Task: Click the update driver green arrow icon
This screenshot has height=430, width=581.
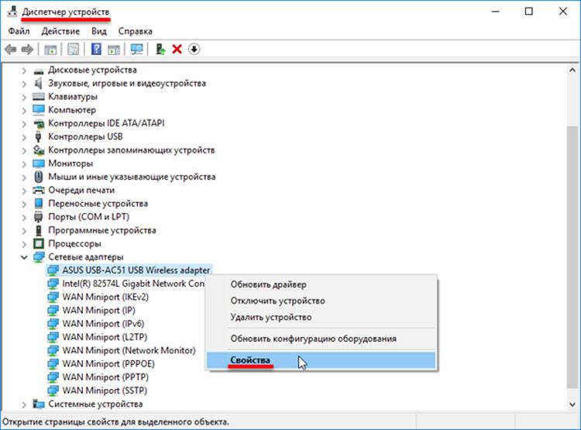Action: coord(160,49)
